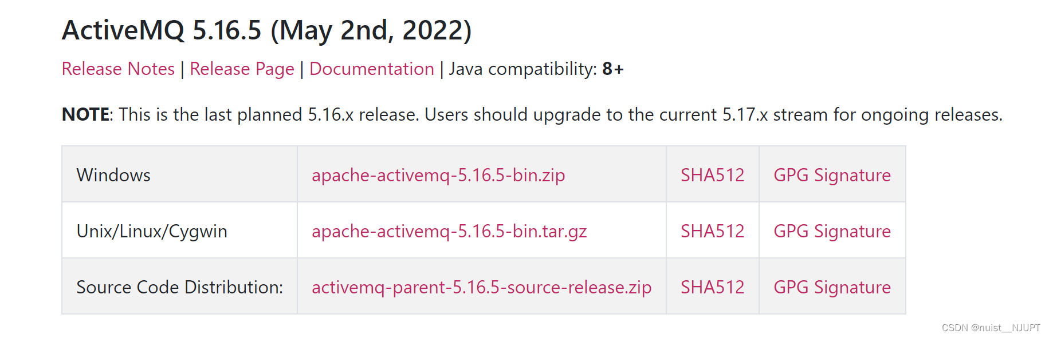Click the Java compatibility 8+ text
Screen dimensions: 1049x338
(536, 69)
